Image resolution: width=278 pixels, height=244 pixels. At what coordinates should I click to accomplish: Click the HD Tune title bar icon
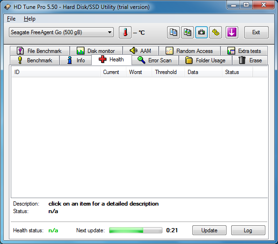pyautogui.click(x=7, y=7)
